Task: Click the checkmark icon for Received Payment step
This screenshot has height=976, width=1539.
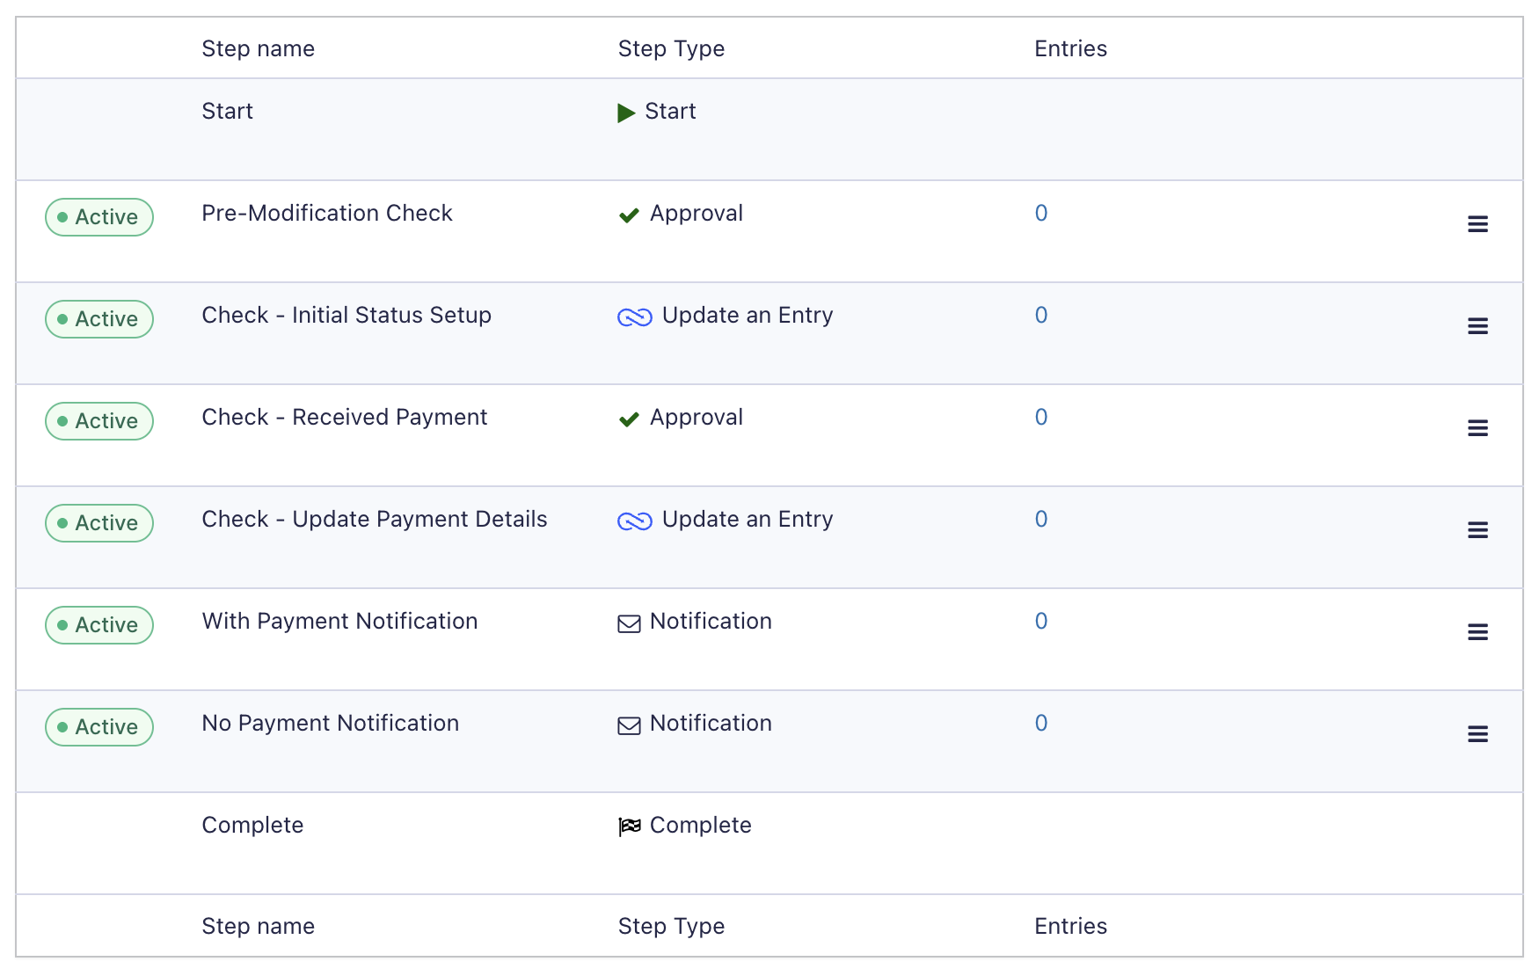Action: point(629,419)
